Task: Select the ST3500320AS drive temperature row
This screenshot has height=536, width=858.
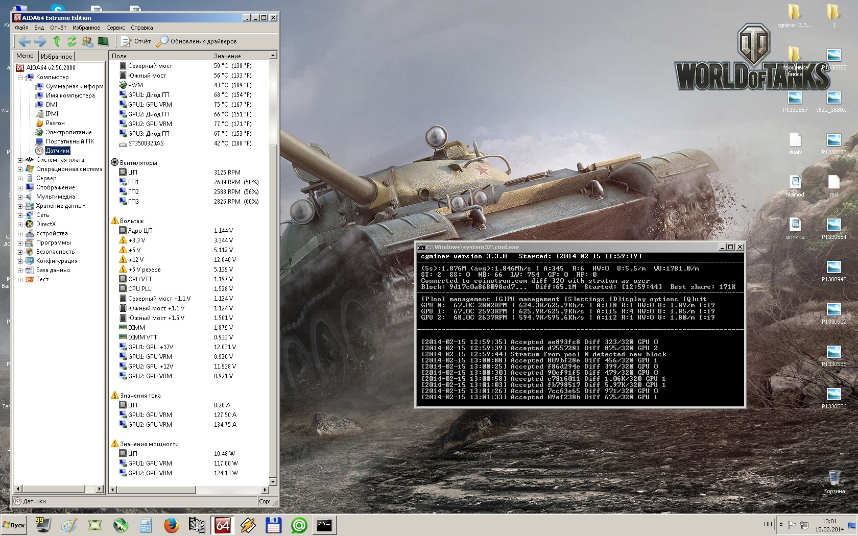Action: coord(189,143)
